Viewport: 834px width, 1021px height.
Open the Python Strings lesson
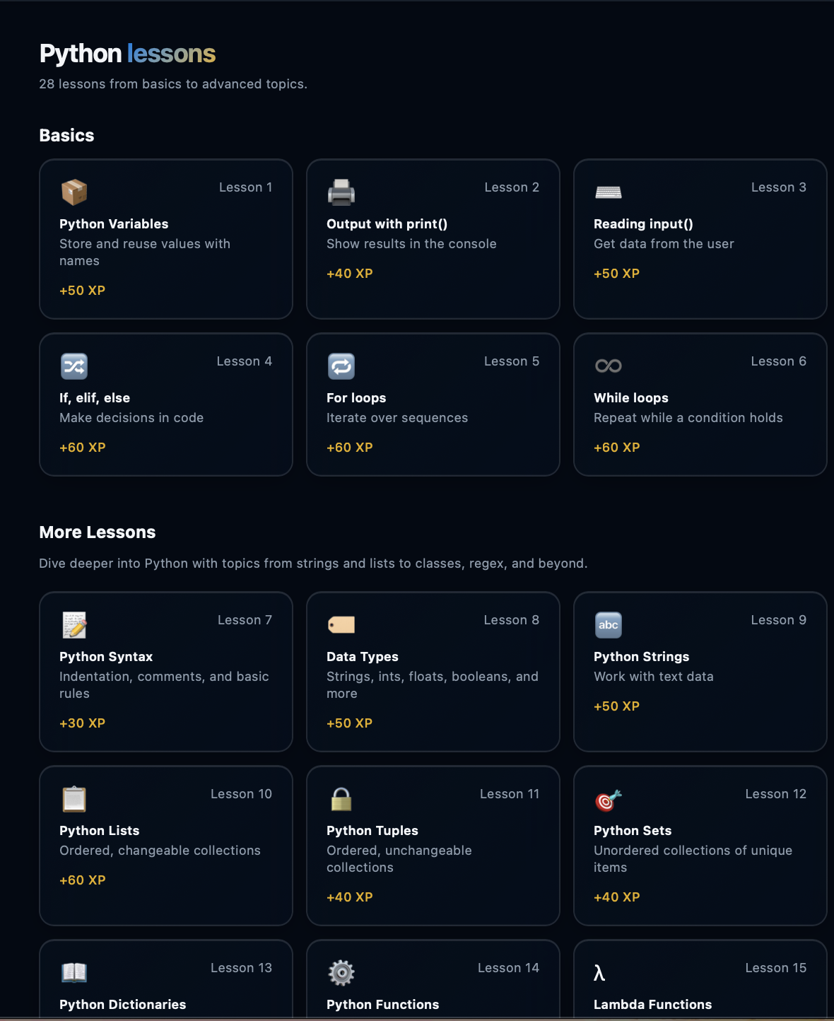coord(641,657)
